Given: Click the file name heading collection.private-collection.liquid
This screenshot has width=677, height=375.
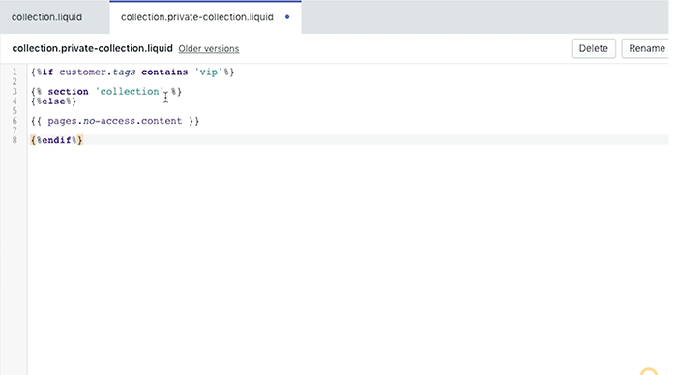Looking at the screenshot, I should click(x=93, y=48).
